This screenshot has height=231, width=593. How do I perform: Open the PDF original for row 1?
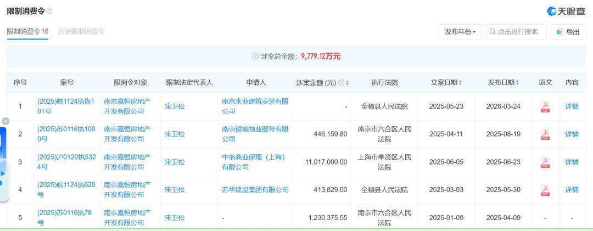click(545, 106)
